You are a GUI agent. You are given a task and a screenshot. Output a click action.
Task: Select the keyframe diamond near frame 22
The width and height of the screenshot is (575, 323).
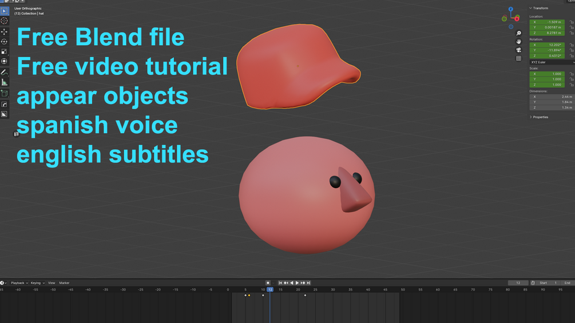305,295
